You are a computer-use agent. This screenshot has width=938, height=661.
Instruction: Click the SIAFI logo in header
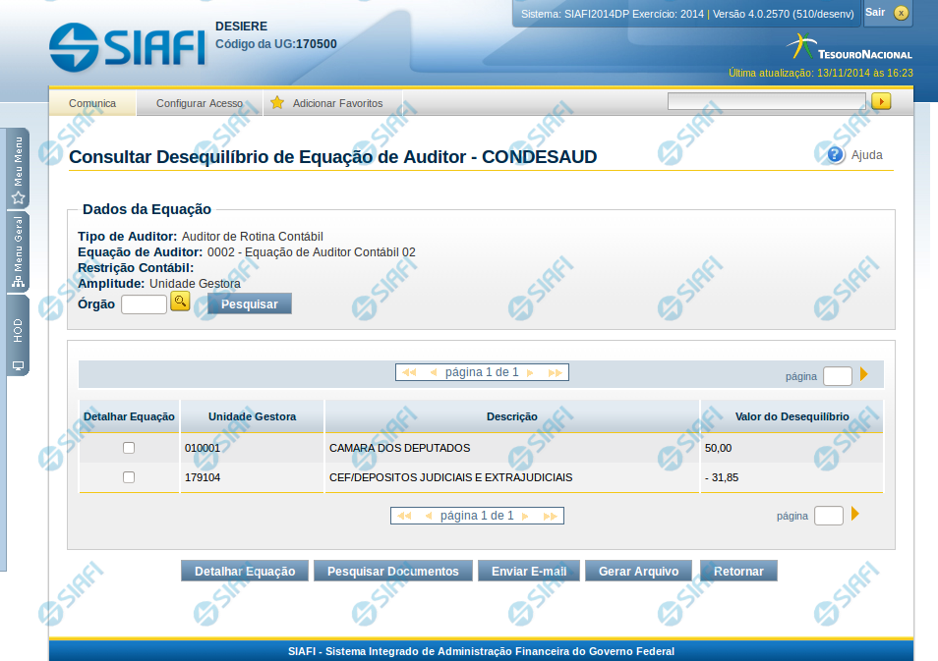[127, 45]
